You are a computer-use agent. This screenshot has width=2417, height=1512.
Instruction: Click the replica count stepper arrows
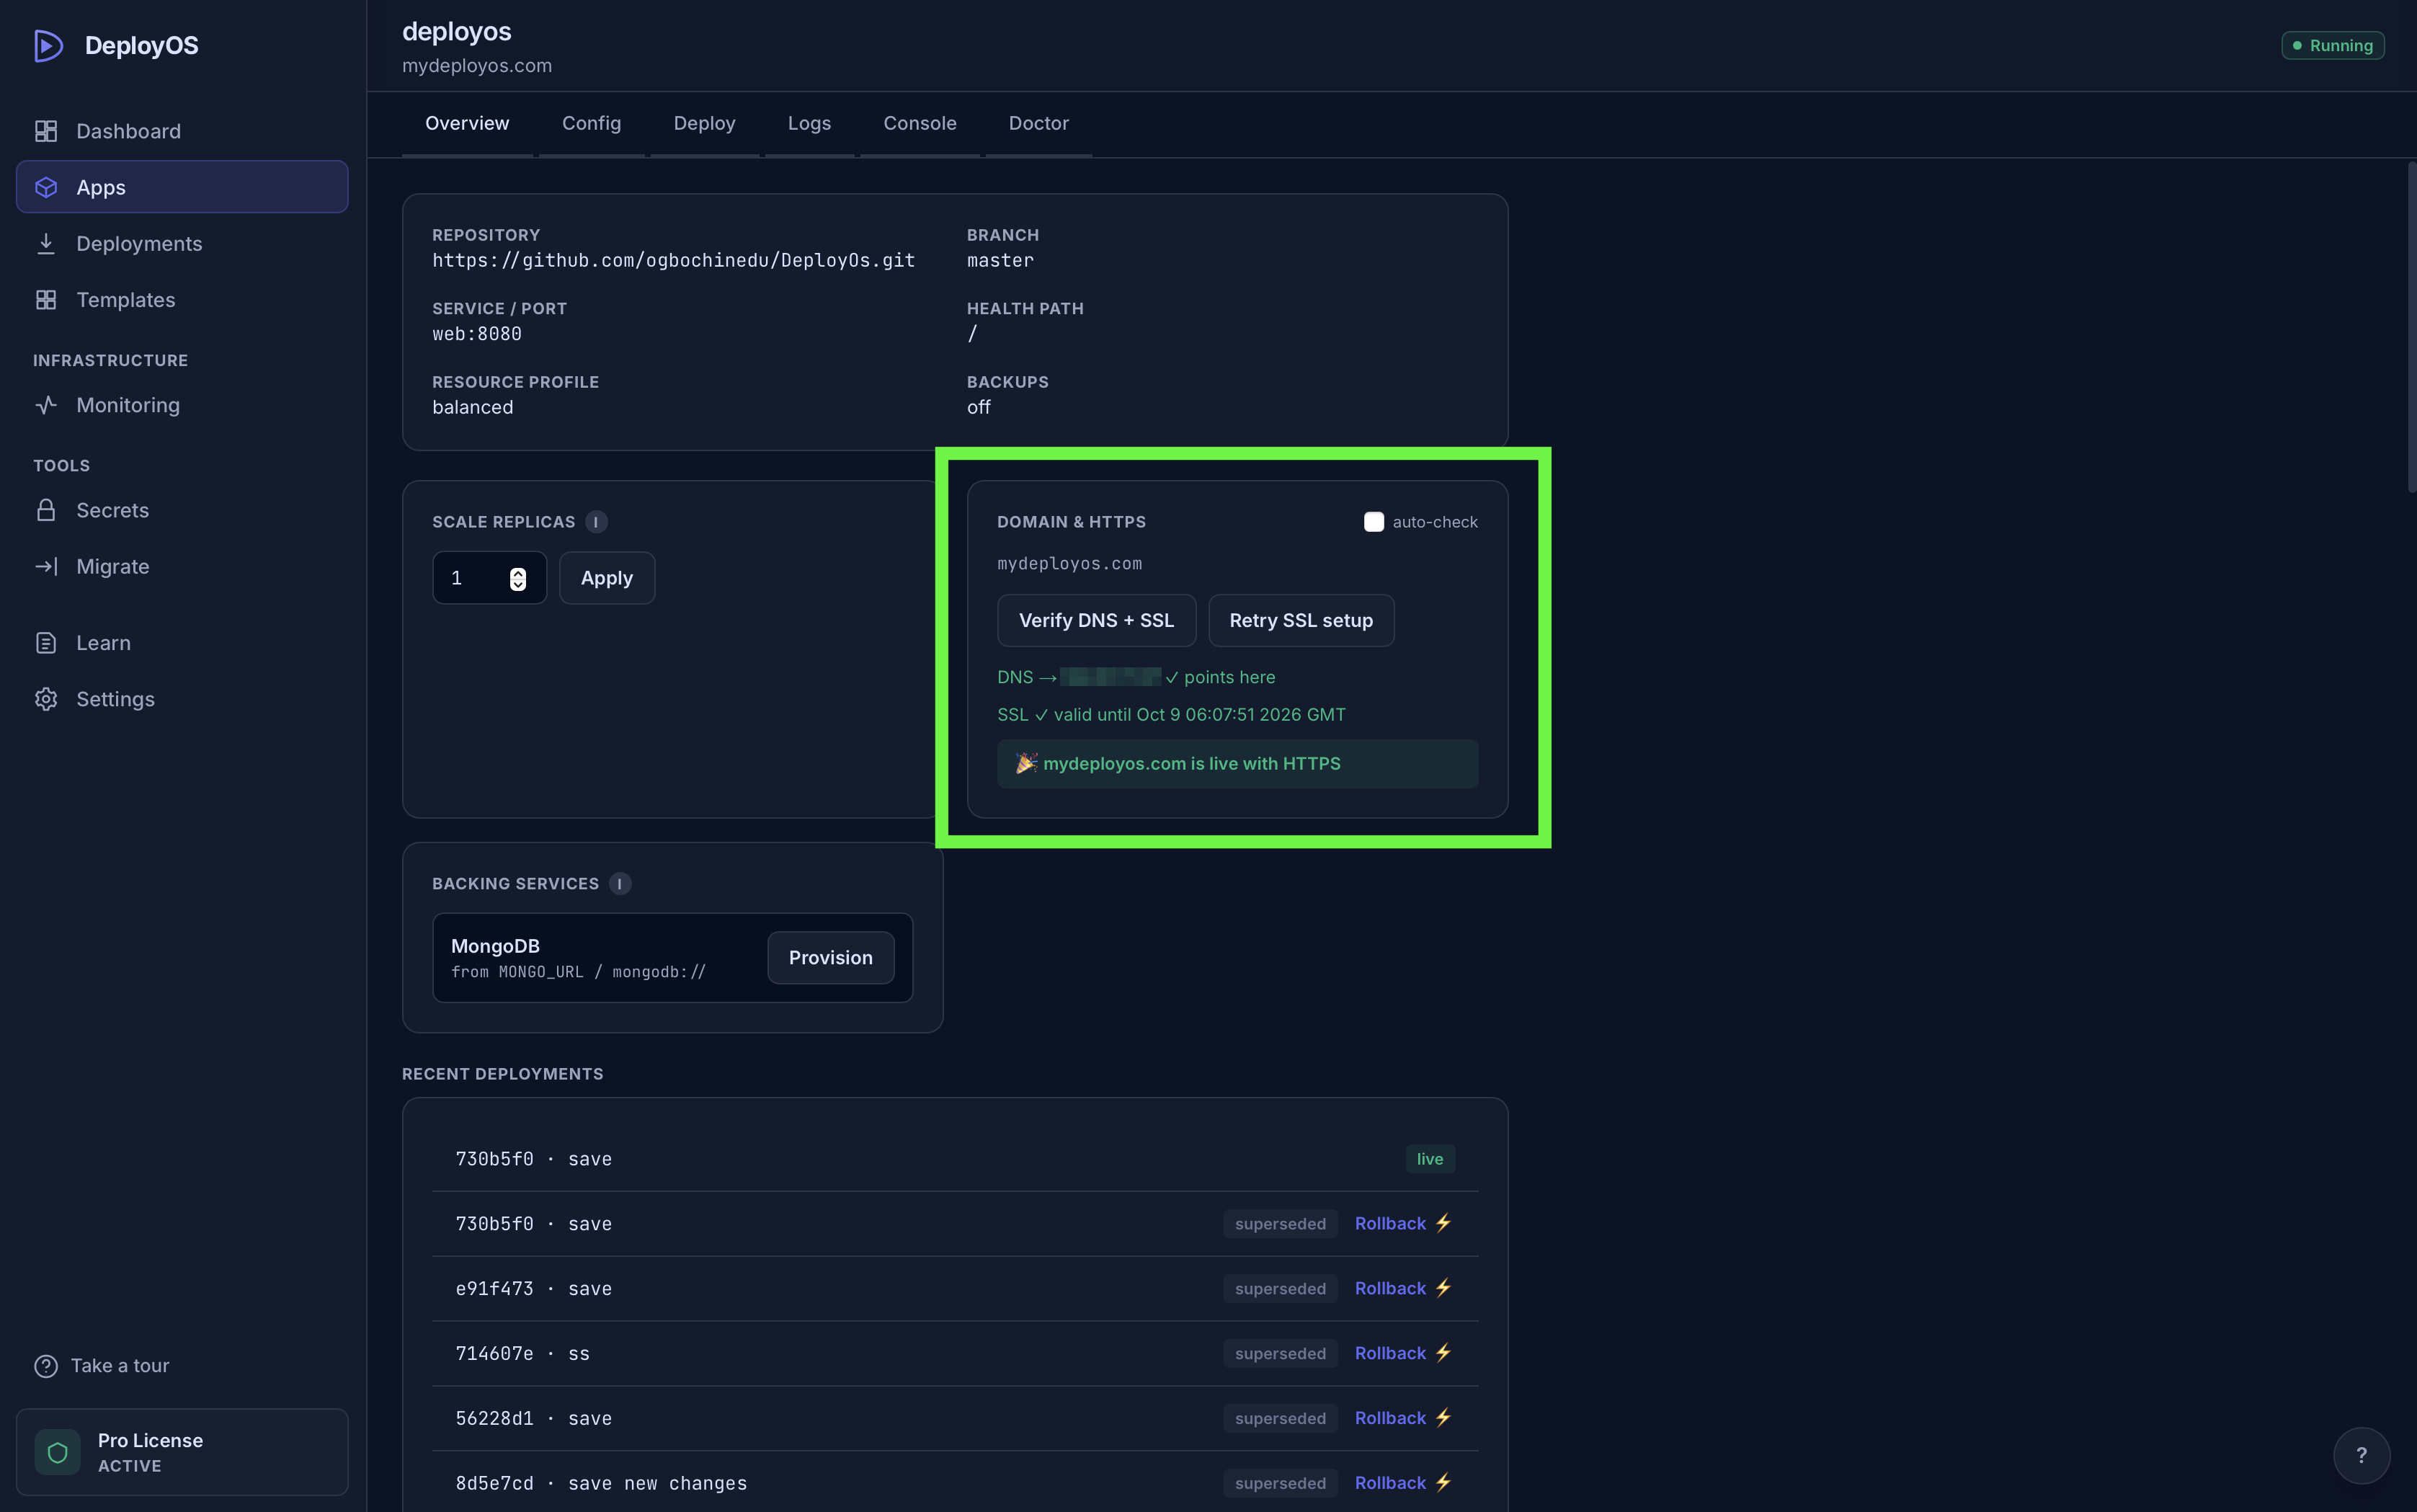point(518,579)
